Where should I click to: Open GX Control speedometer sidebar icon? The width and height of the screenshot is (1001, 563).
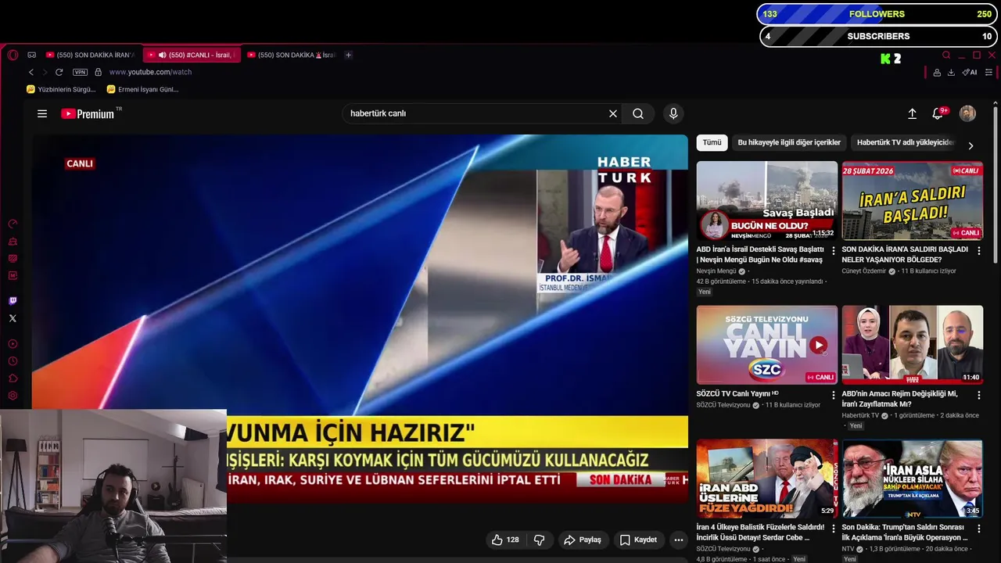click(x=13, y=224)
